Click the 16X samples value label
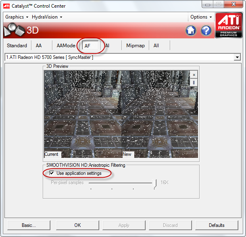 (x=164, y=182)
